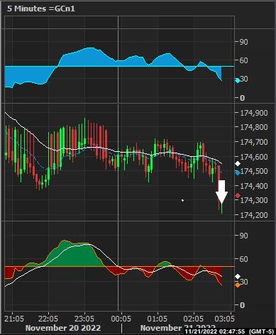Click the last green candlestick at the chart's right edge
Viewport: 276px width, 335px height.
[x=222, y=208]
